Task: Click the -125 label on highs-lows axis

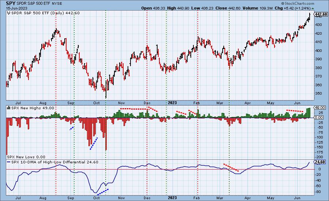Action: click(320, 143)
